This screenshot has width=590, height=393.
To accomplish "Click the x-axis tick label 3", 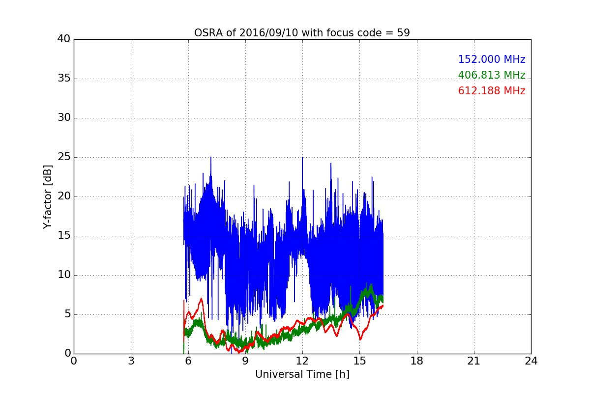I will pos(131,361).
